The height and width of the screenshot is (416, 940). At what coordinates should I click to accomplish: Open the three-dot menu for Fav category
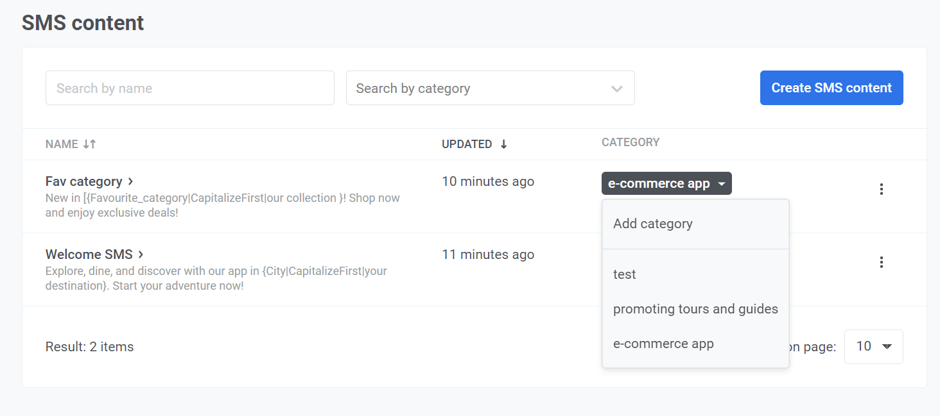pos(881,189)
